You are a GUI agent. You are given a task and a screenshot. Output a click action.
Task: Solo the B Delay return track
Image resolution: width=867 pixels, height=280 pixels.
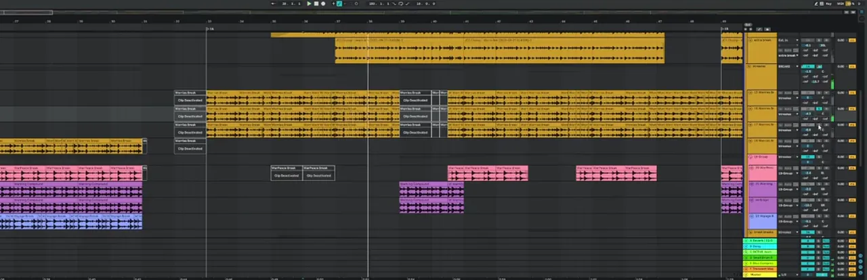(x=818, y=246)
